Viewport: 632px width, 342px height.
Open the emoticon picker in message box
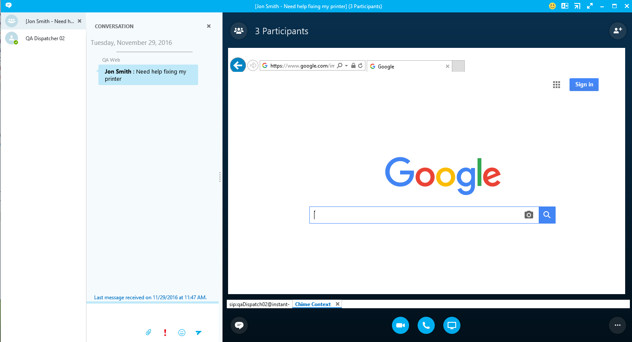[182, 332]
